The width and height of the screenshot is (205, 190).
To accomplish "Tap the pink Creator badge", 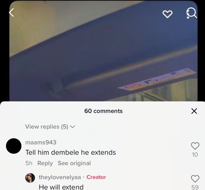I will click(x=96, y=177).
